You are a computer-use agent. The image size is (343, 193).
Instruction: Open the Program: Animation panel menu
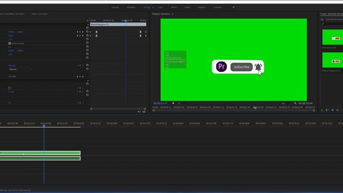tap(173, 14)
